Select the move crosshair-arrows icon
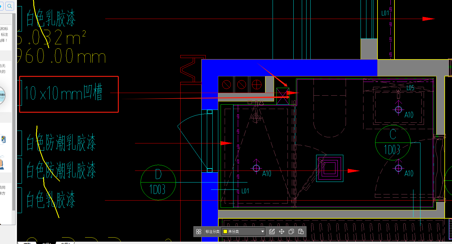The image size is (452, 244). 282,231
